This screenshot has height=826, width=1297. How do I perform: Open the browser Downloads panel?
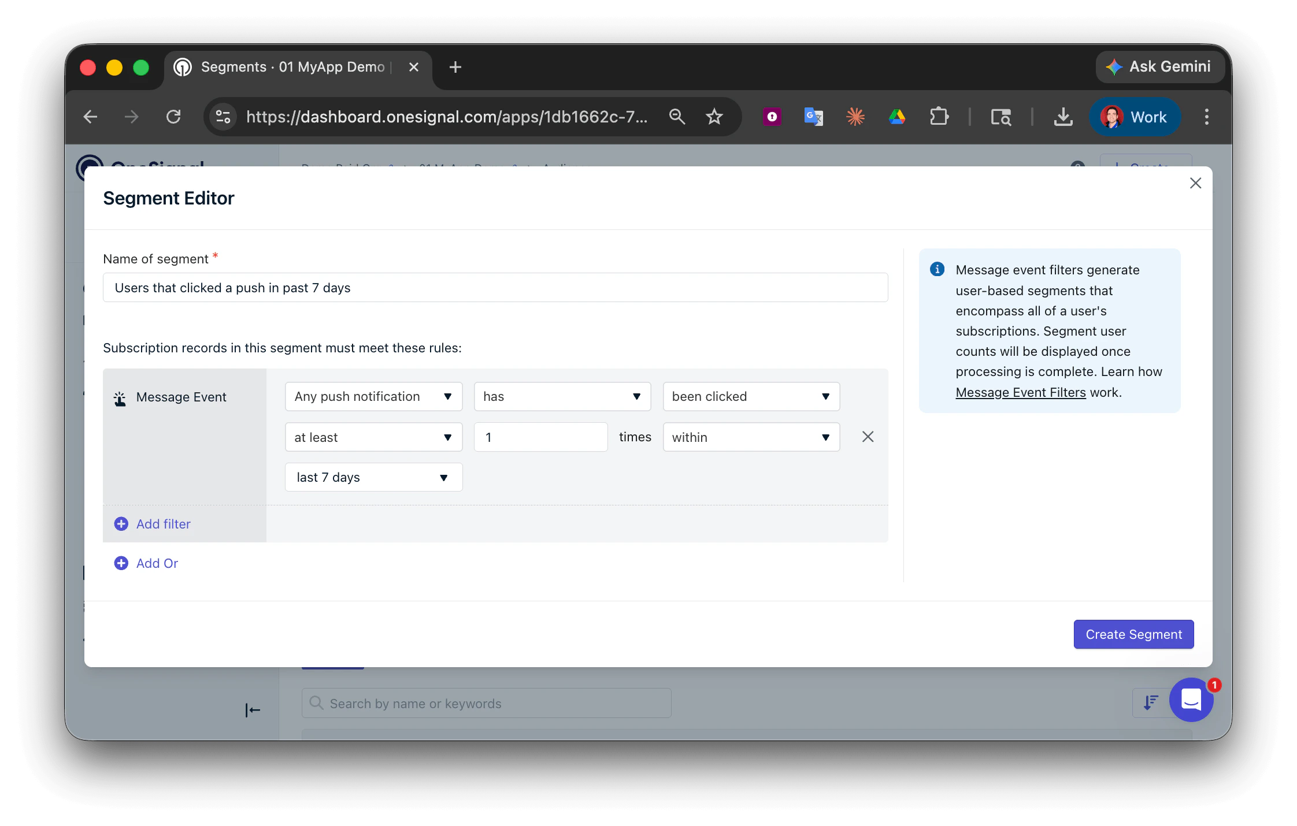[x=1063, y=117]
